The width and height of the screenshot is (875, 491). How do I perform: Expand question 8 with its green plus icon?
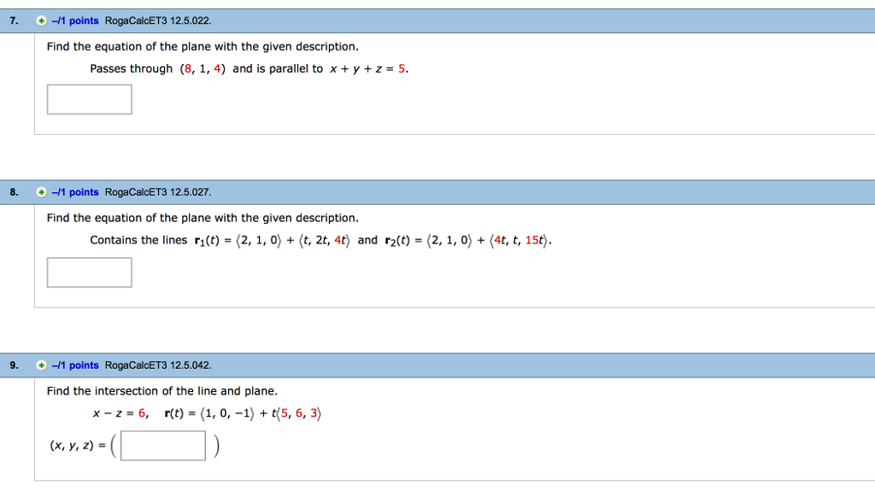(x=41, y=192)
